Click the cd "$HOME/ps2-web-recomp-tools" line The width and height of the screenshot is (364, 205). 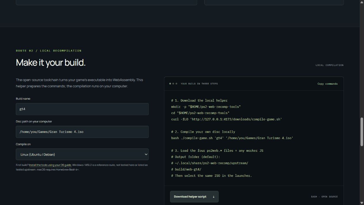pyautogui.click(x=200, y=113)
